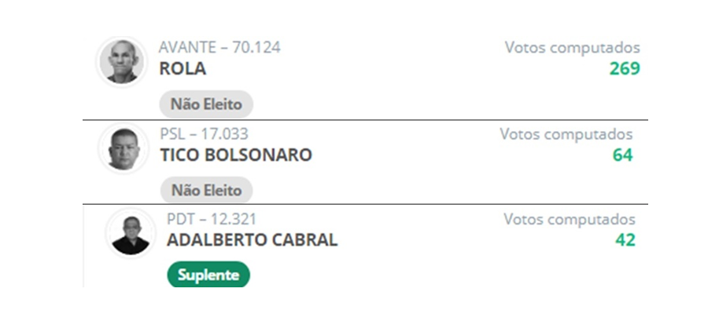
Task: Click the green Suplente badge
Action: [x=208, y=275]
